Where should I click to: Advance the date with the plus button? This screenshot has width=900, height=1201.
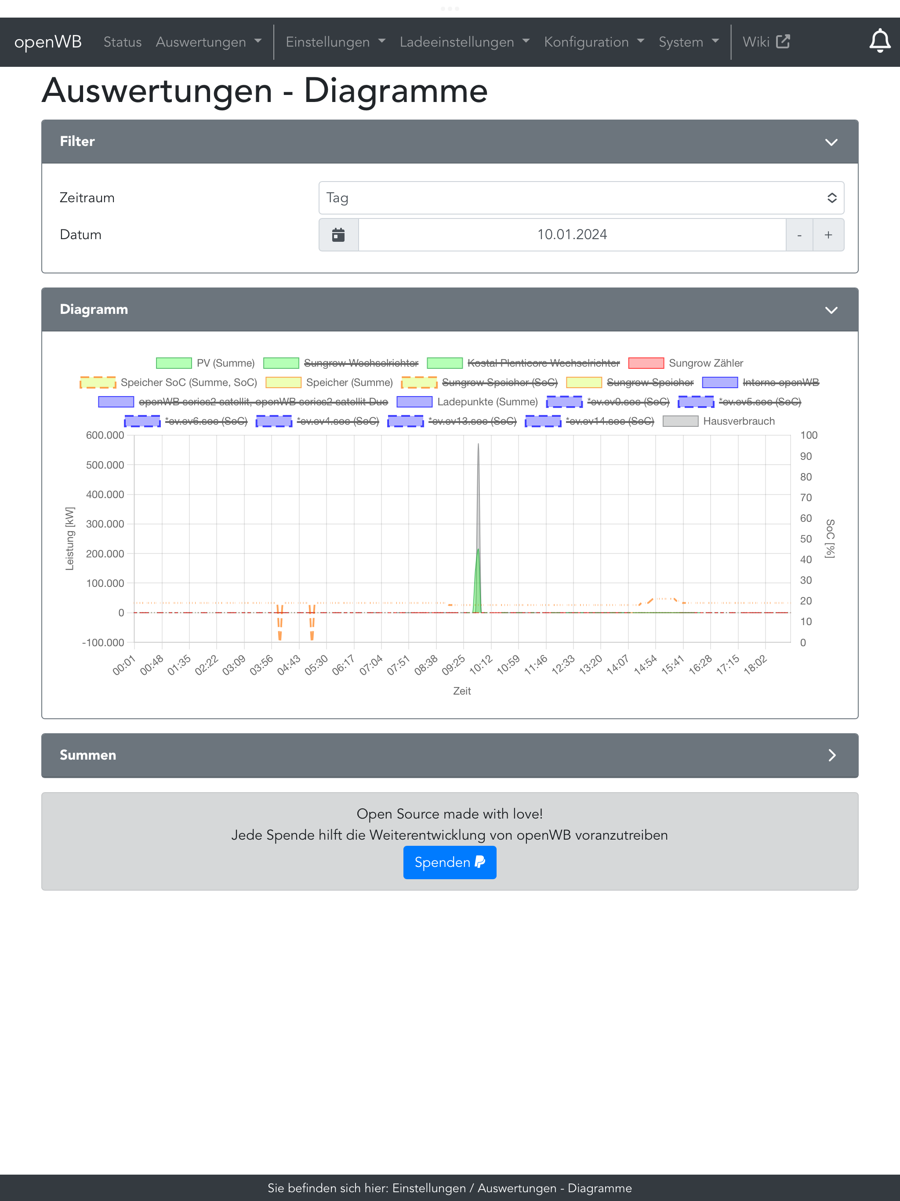pos(828,235)
